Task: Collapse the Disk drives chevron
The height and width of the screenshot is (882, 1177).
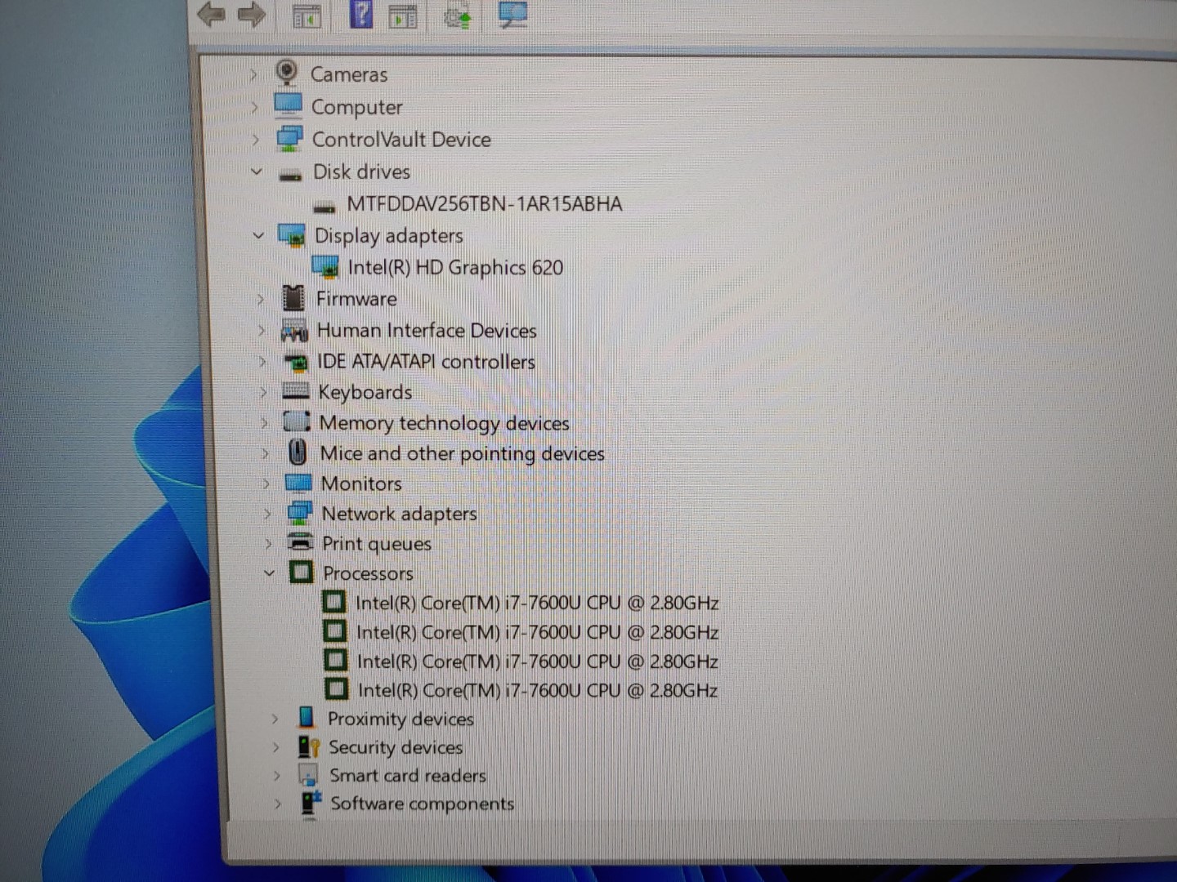Action: coord(256,171)
